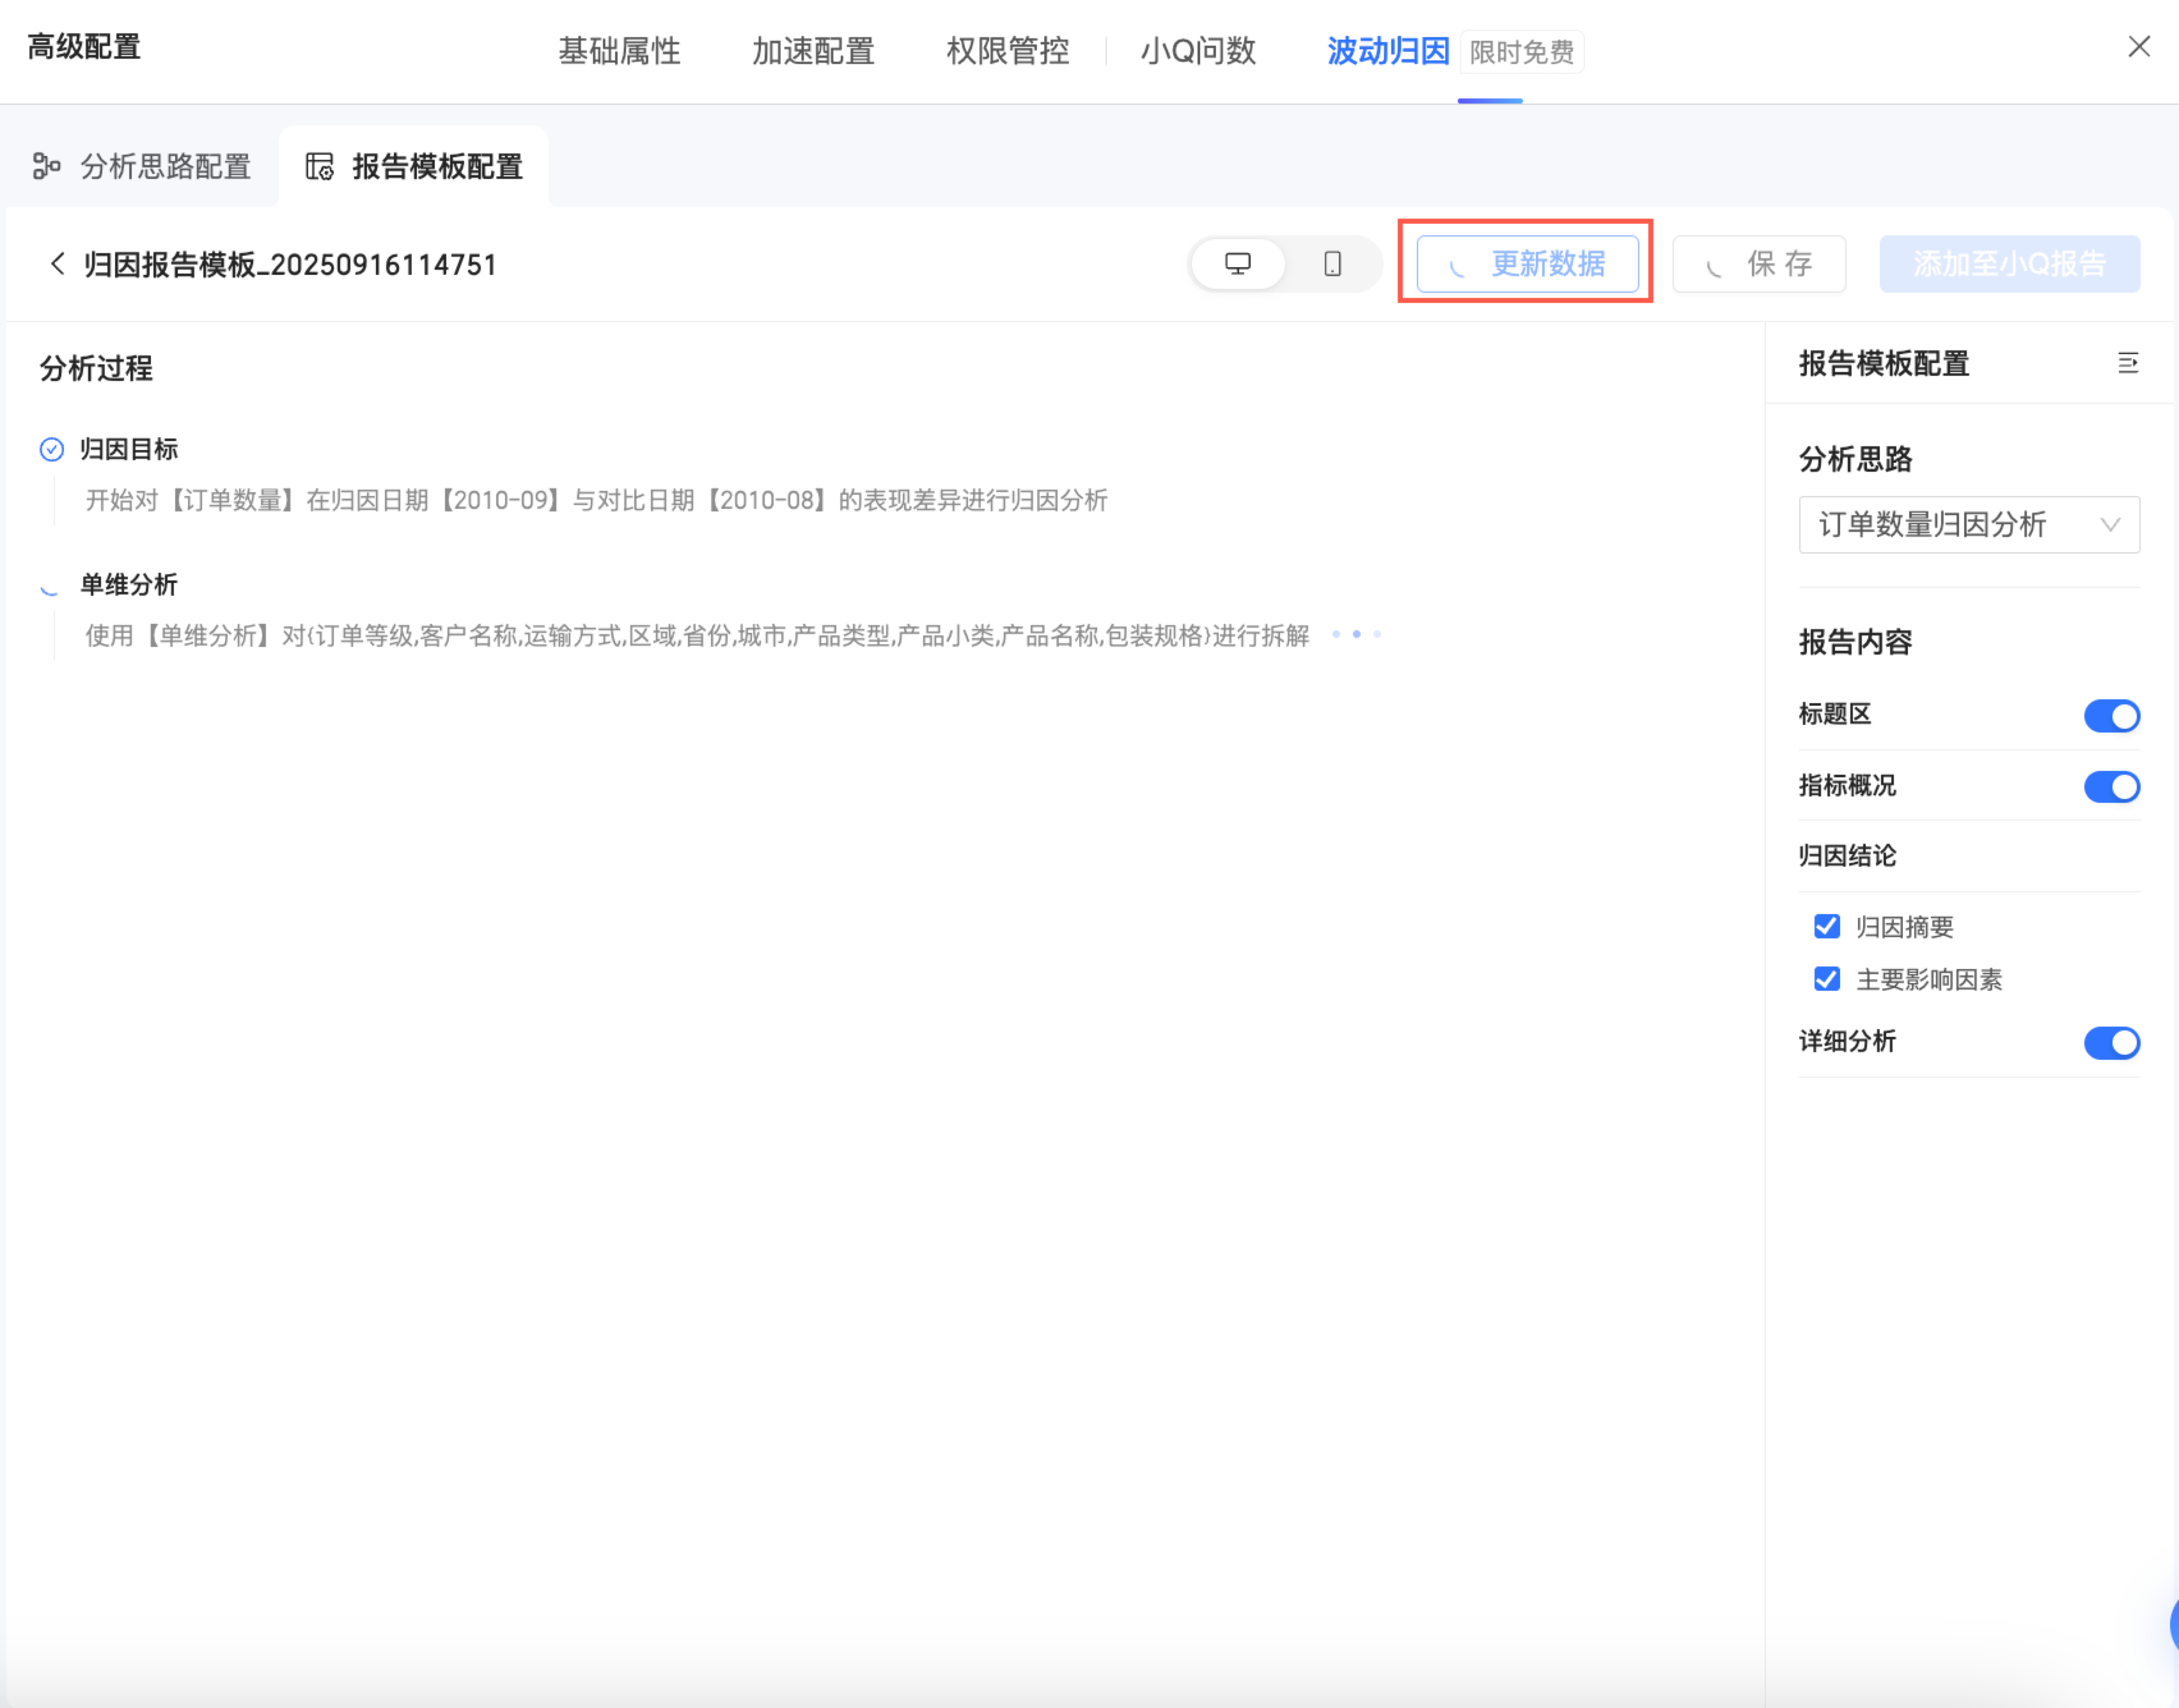The image size is (2179, 1708).
Task: Uncheck the 主要影响因素 checkbox
Action: point(1826,979)
